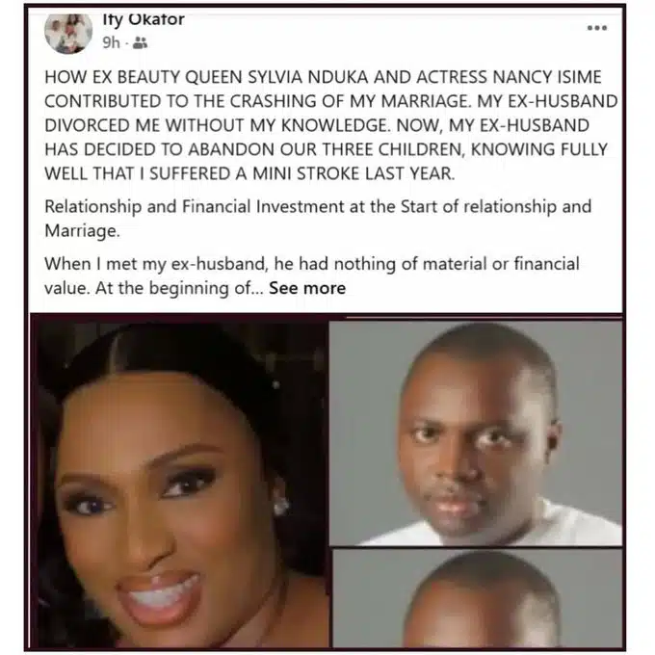The image size is (655, 655).
Task: Expand the post with See more
Action: (307, 288)
